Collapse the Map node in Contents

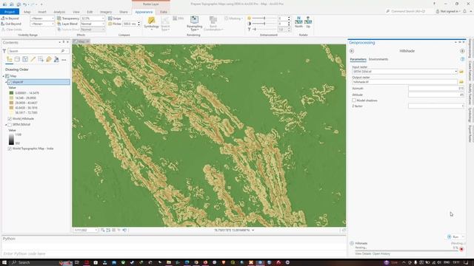click(x=4, y=76)
